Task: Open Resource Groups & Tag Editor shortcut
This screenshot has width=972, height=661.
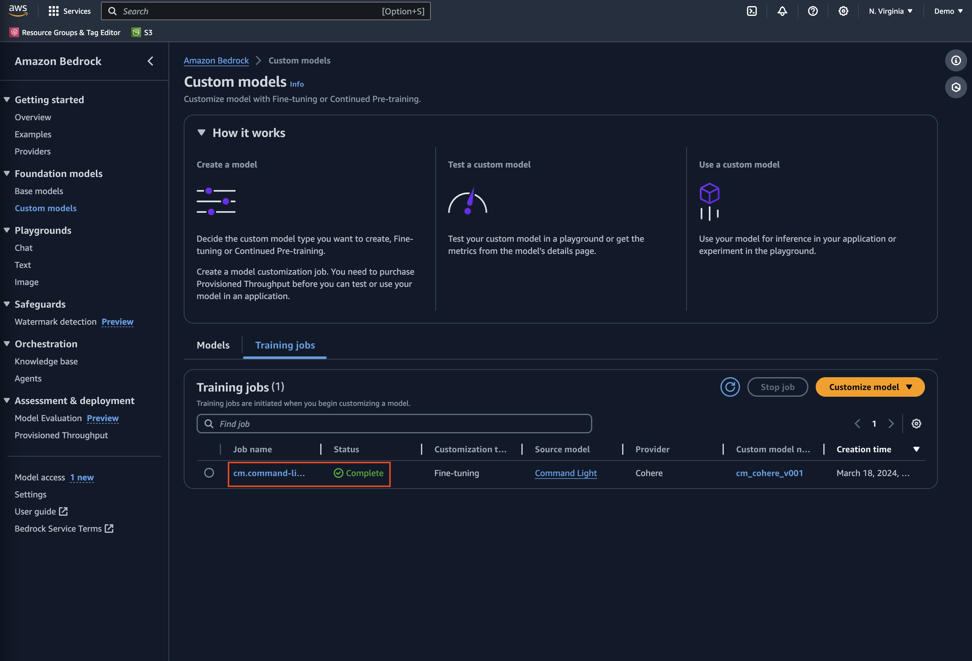Action: click(65, 32)
